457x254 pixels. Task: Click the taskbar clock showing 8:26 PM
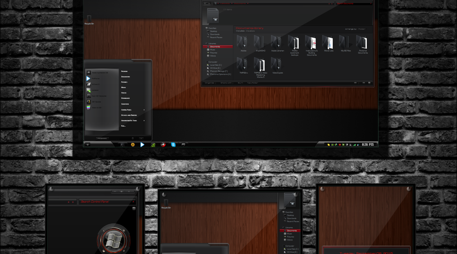(368, 145)
